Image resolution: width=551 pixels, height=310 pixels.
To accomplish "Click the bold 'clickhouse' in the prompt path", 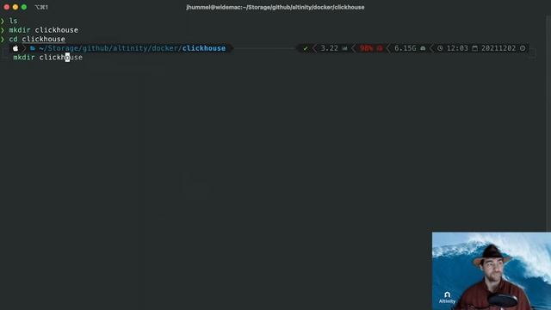I will [204, 48].
